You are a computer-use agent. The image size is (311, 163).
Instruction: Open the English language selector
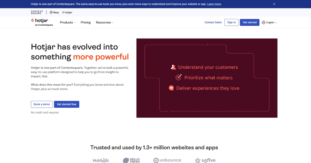click(x=271, y=23)
